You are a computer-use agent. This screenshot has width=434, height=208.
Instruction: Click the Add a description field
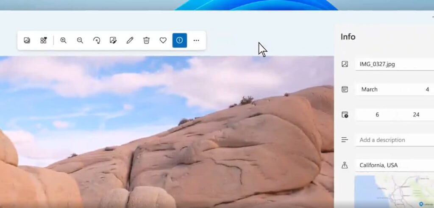pos(395,140)
